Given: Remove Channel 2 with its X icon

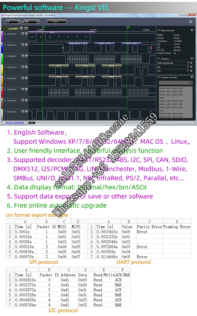Looking at the screenshot, I should (x=26, y=56).
